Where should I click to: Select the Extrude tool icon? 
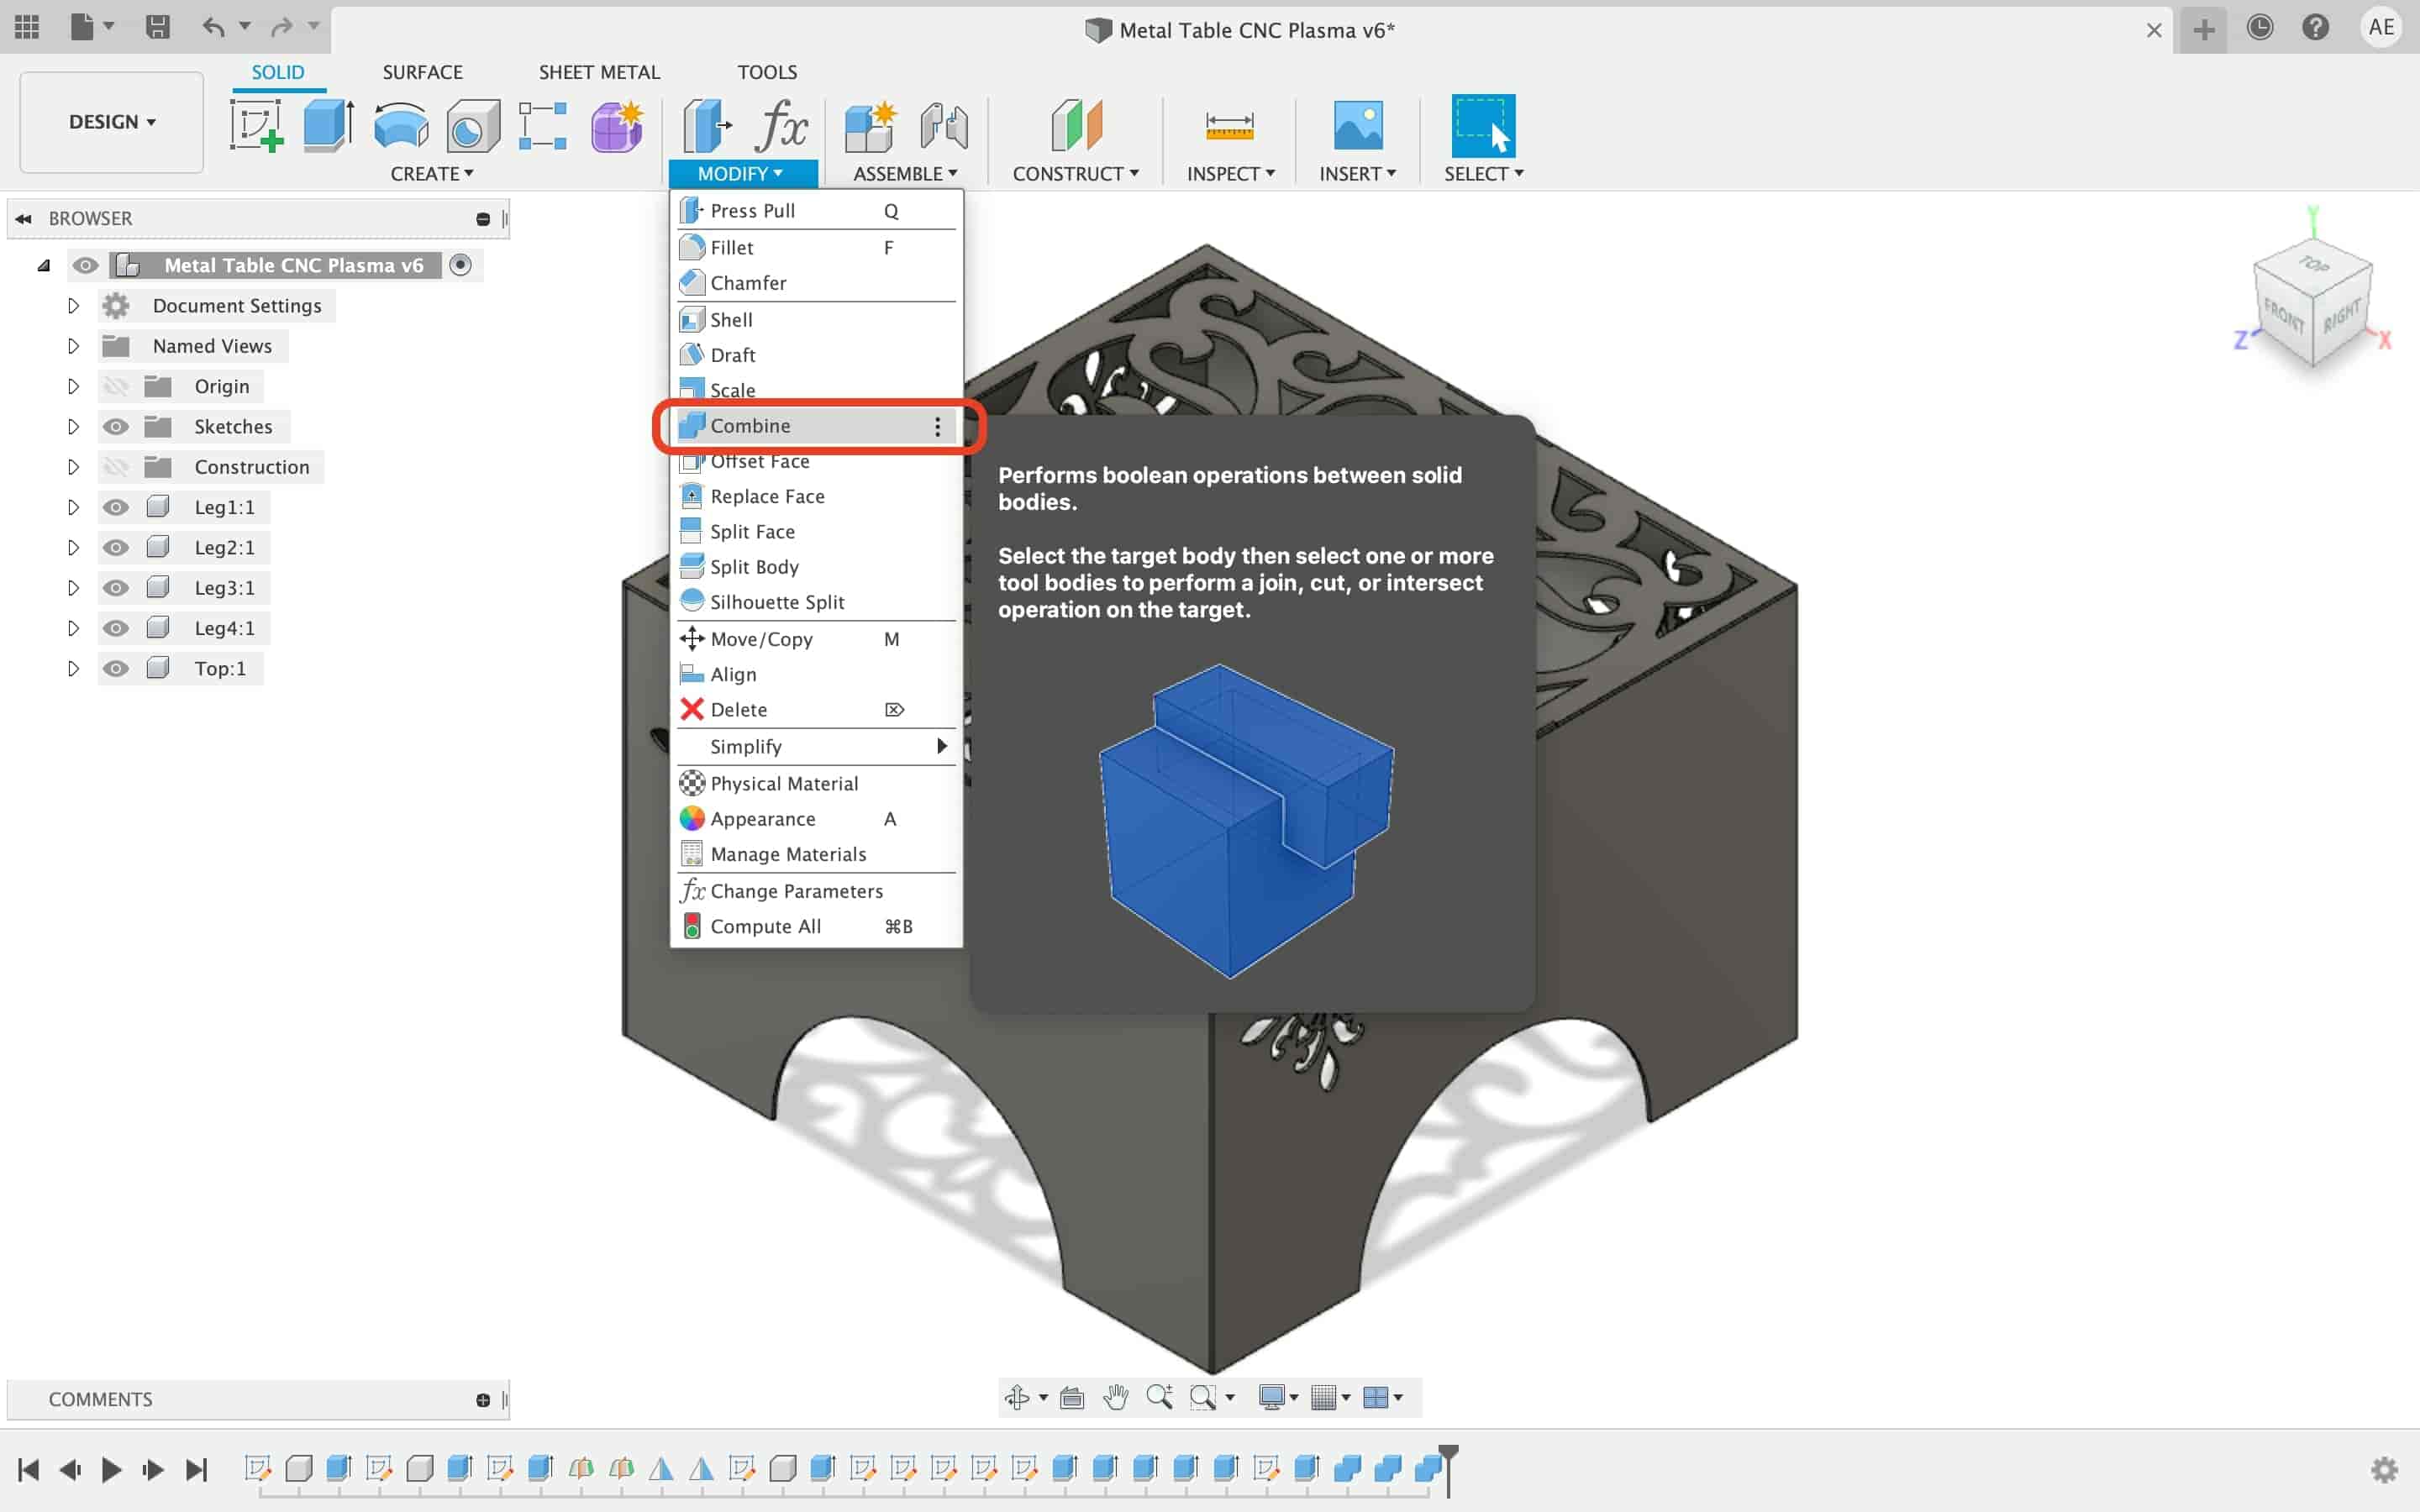pos(328,126)
